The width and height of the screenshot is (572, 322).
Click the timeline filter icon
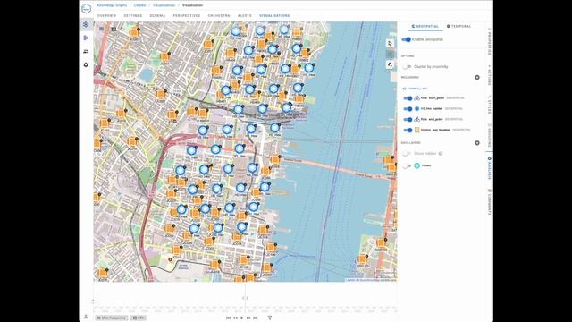coord(270,318)
